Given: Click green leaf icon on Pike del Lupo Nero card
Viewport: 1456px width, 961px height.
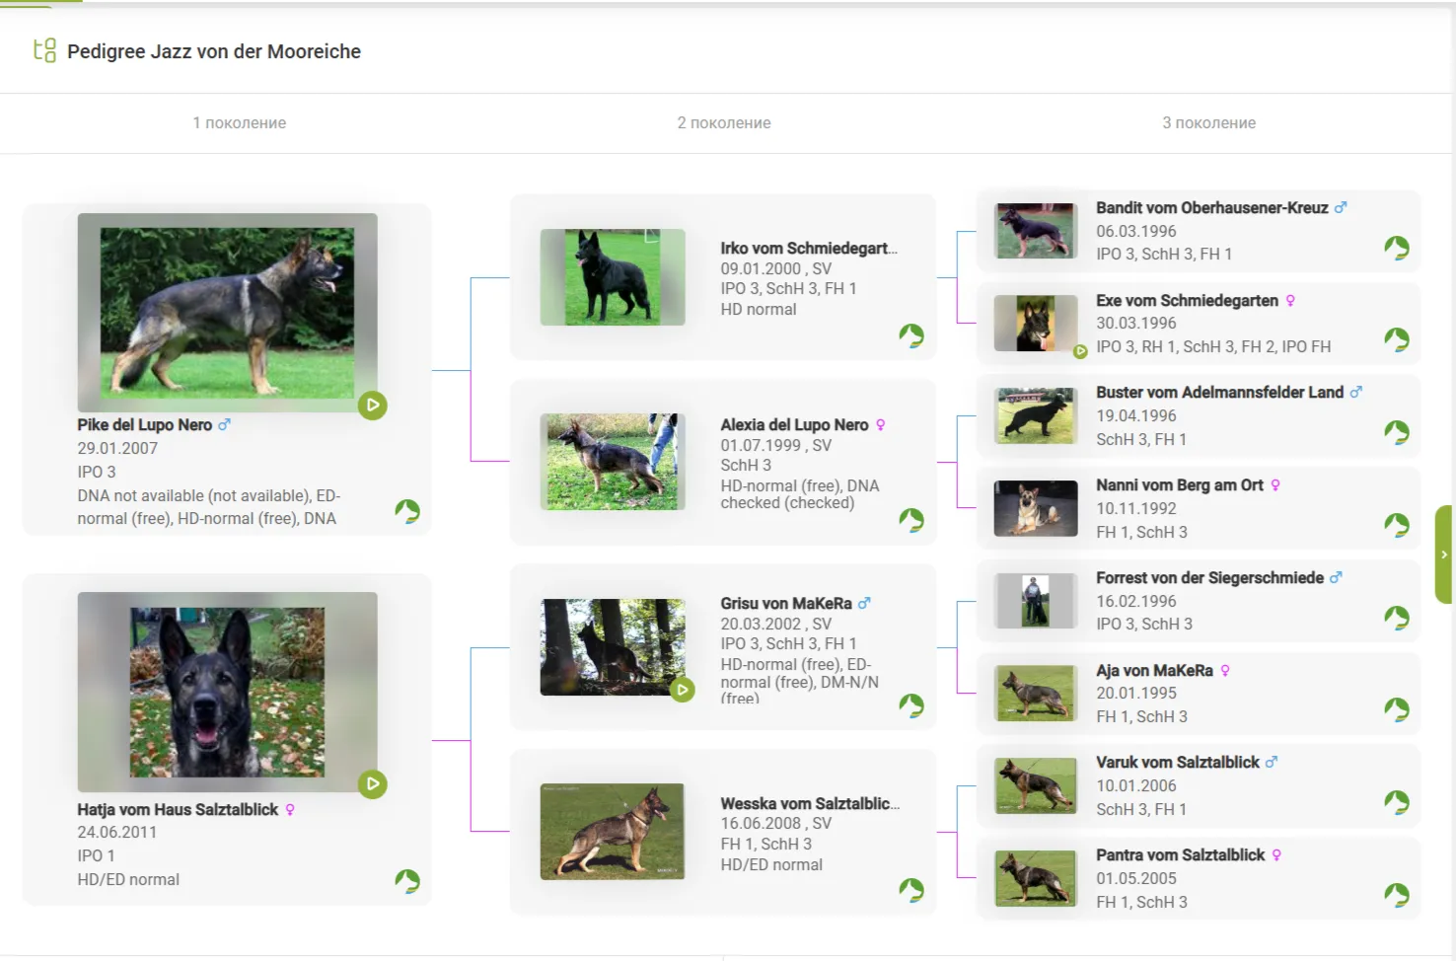Looking at the screenshot, I should (x=407, y=511).
